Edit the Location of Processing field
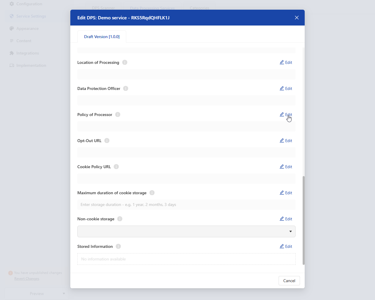The width and height of the screenshot is (375, 300). (286, 62)
